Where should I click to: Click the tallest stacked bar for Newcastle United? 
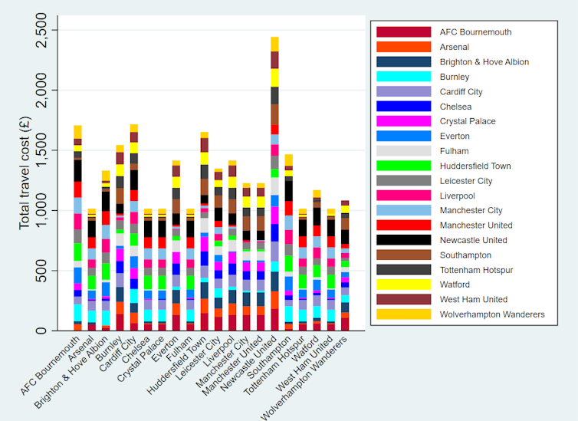[x=274, y=183]
